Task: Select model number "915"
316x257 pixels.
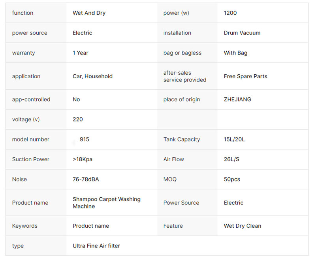Action: [x=85, y=139]
